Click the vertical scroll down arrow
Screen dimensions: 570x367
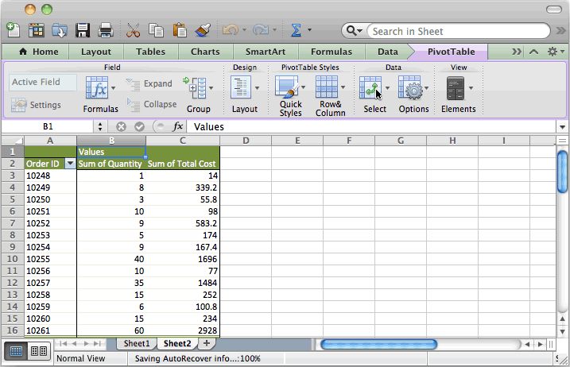tap(562, 331)
